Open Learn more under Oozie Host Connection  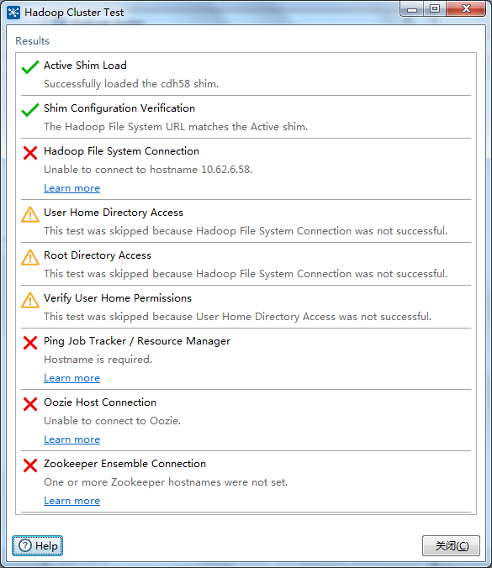[71, 439]
